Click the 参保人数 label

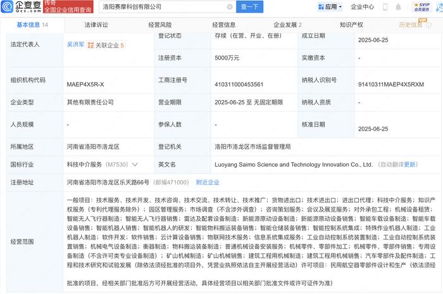pyautogui.click(x=170, y=124)
